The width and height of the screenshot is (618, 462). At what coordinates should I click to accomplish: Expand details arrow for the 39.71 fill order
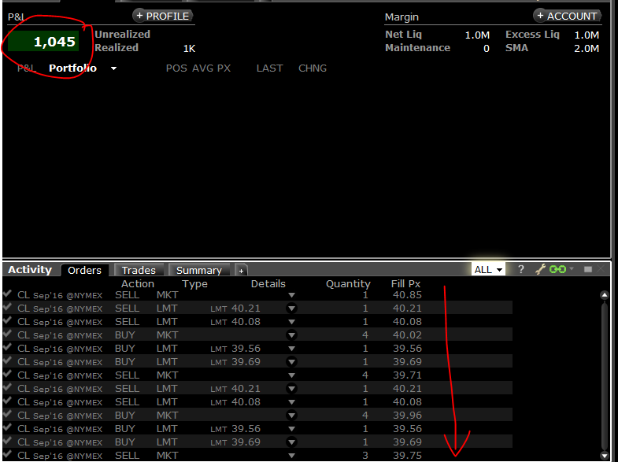[291, 375]
